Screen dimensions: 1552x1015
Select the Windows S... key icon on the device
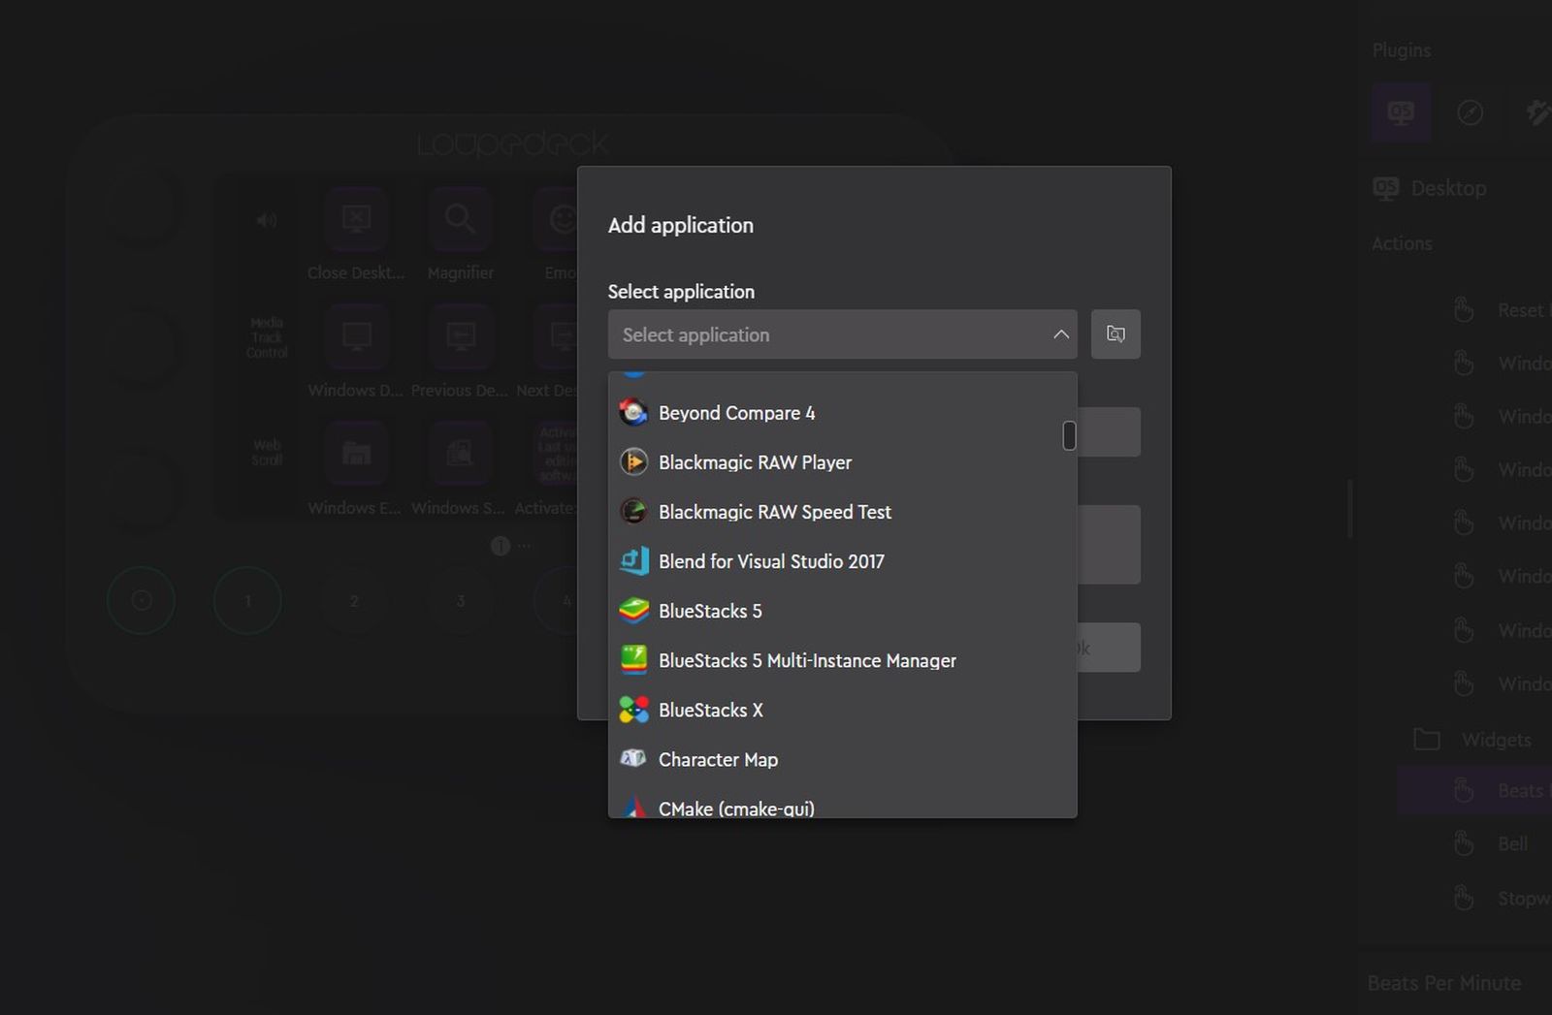click(460, 454)
